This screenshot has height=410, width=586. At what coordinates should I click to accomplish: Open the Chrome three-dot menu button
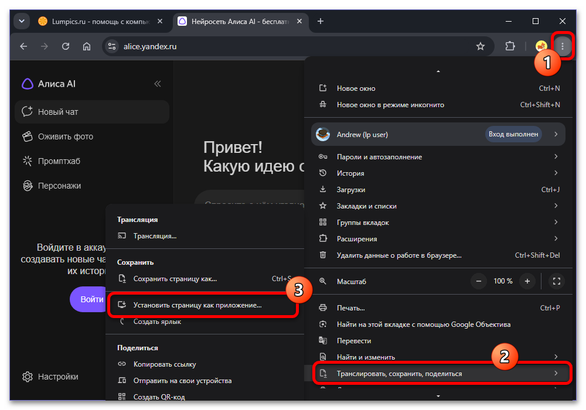pyautogui.click(x=562, y=46)
